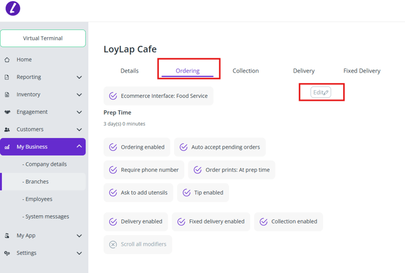Collapse the My Business section chevron
405x273 pixels.
tap(79, 147)
